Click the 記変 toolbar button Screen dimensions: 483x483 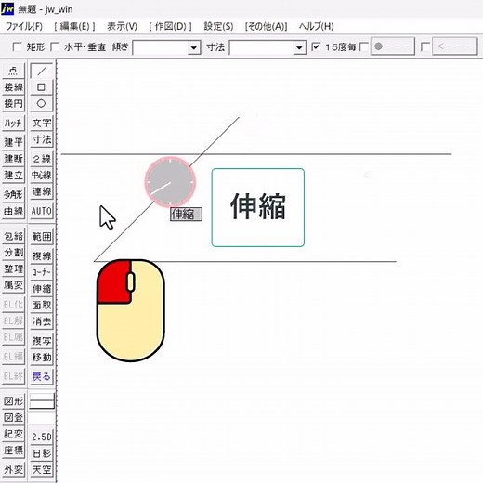pos(13,434)
